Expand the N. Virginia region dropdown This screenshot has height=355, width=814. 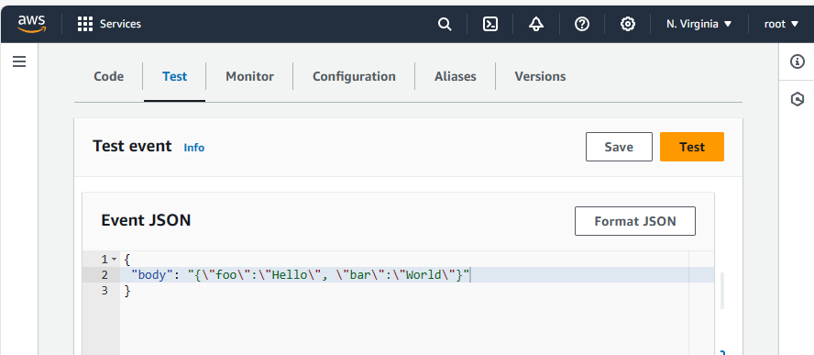click(698, 24)
